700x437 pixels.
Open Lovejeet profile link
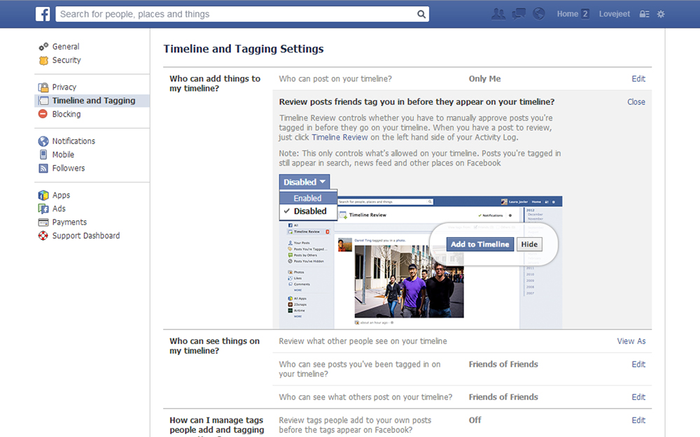pos(615,14)
